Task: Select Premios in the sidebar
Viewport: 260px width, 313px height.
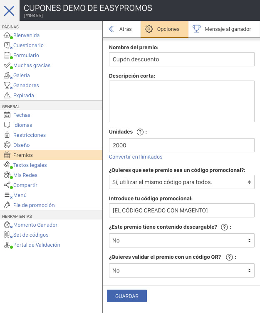Action: click(x=51, y=155)
